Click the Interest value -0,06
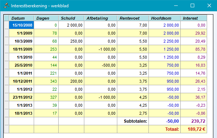Viewport: 217px width, 138px height. 194,113
